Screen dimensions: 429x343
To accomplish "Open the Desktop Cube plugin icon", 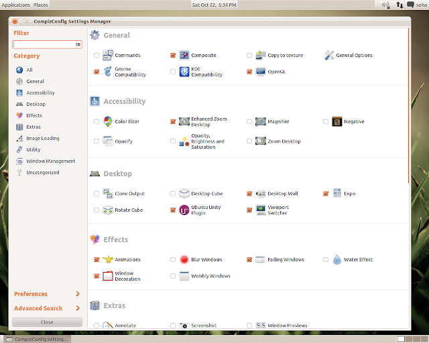I will tap(184, 194).
